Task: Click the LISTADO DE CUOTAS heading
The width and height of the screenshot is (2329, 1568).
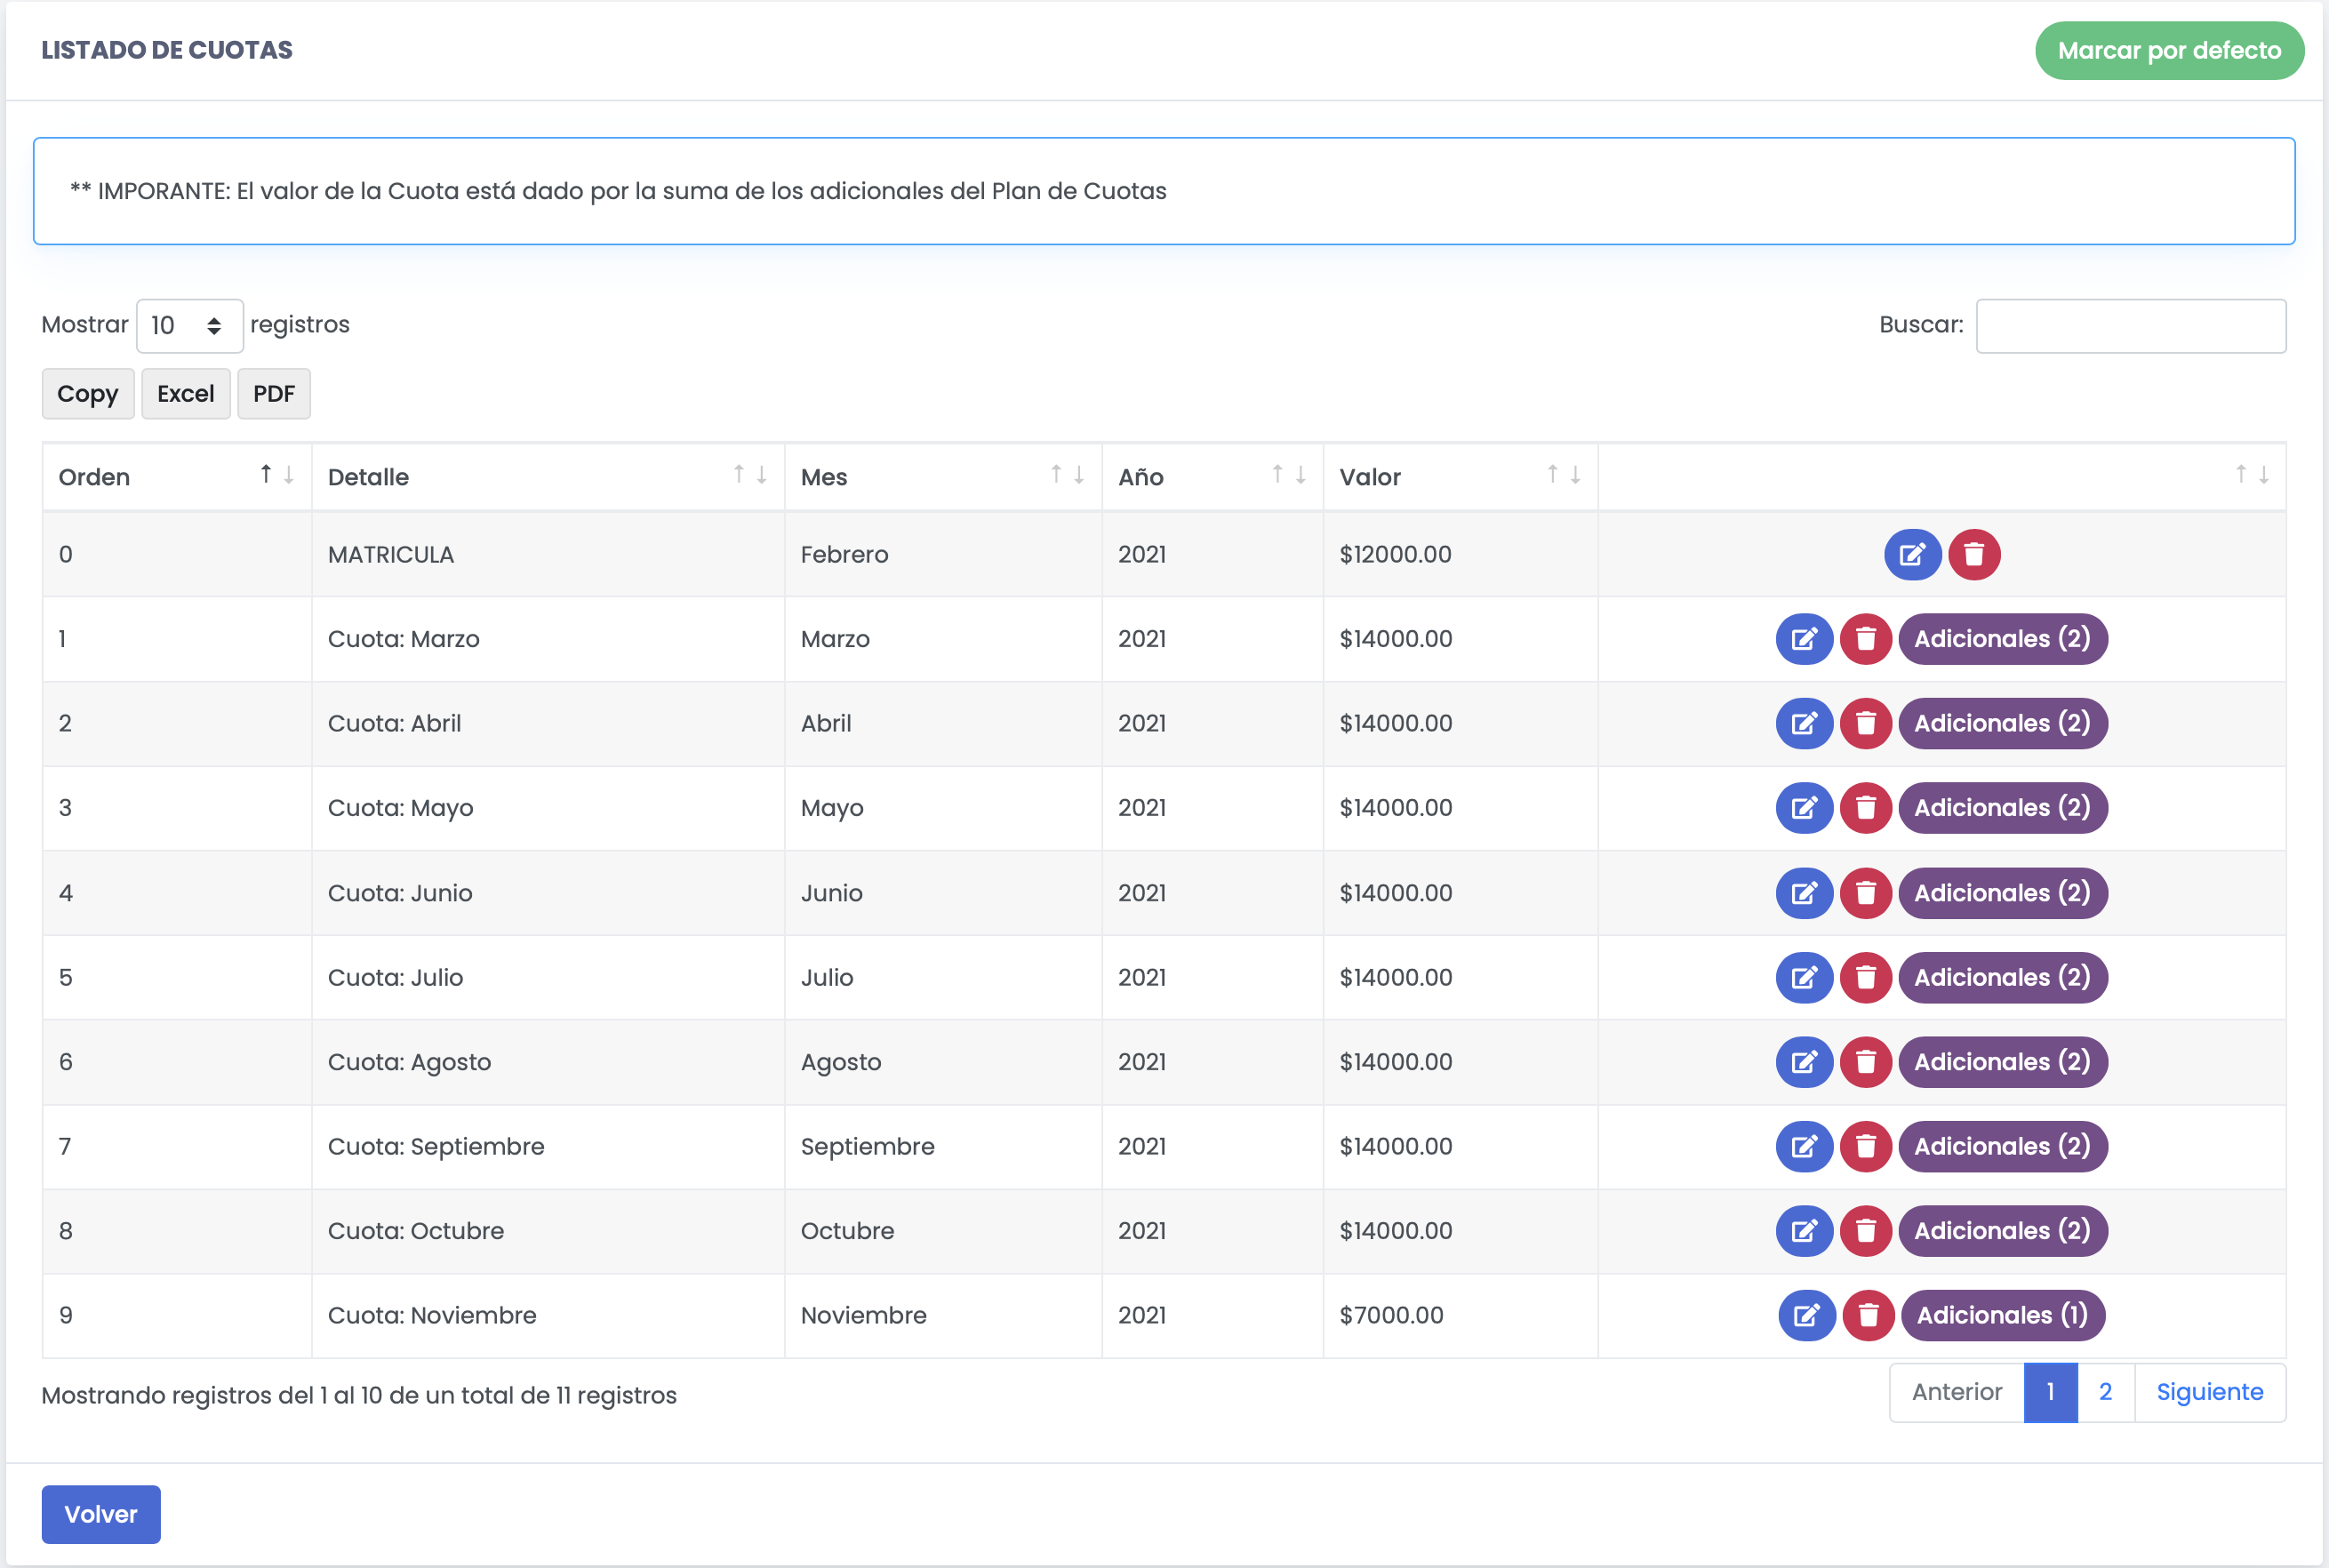Action: [x=167, y=50]
